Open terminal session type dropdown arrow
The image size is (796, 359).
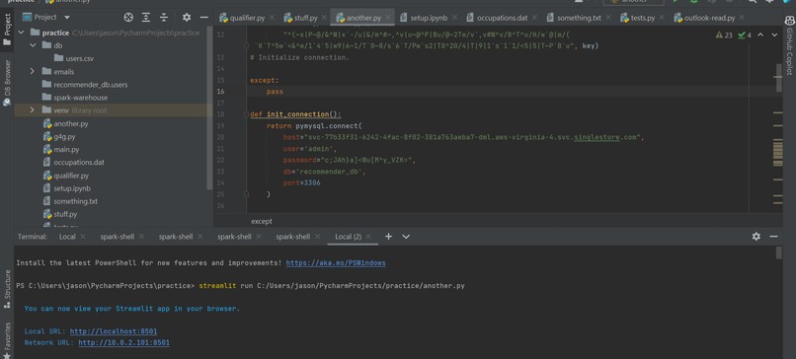(x=406, y=237)
